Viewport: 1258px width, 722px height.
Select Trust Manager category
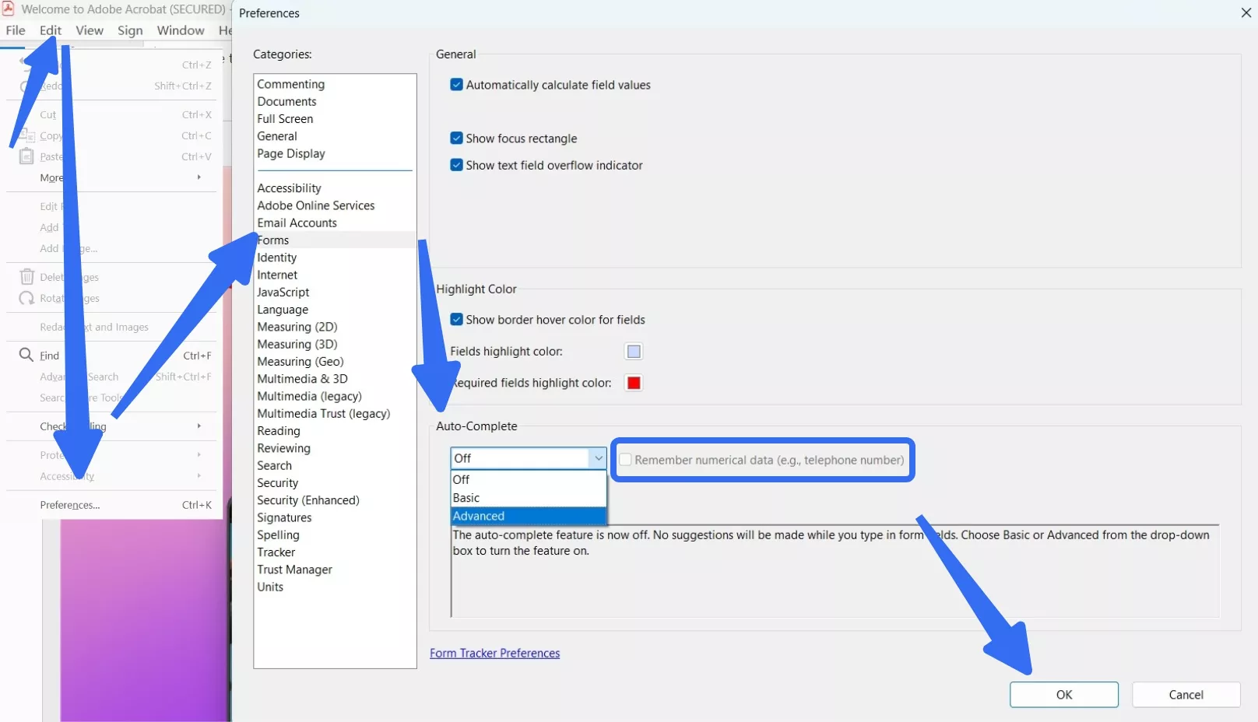tap(295, 570)
